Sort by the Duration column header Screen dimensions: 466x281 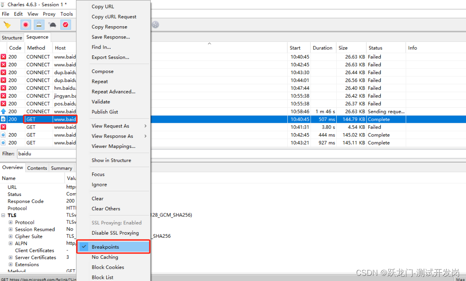point(323,48)
